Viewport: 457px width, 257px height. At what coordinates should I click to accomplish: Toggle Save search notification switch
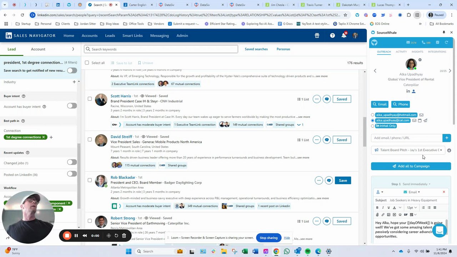point(72,70)
